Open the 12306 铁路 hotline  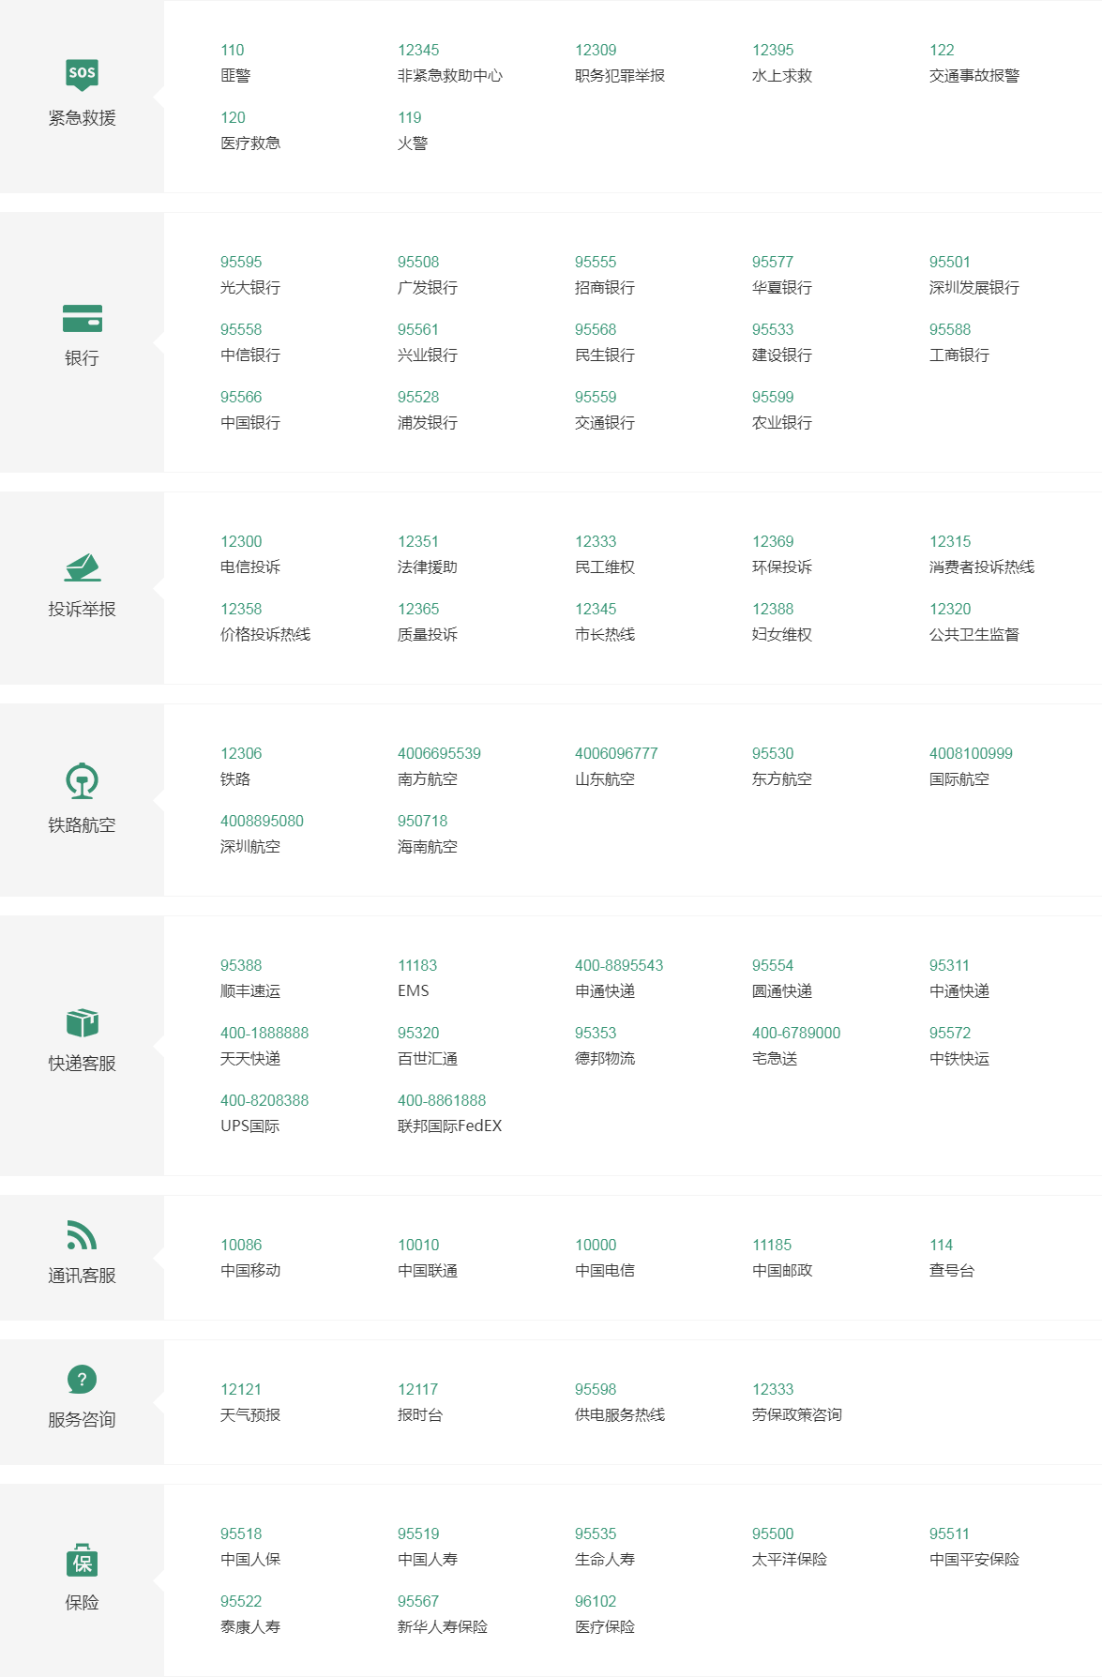point(241,754)
